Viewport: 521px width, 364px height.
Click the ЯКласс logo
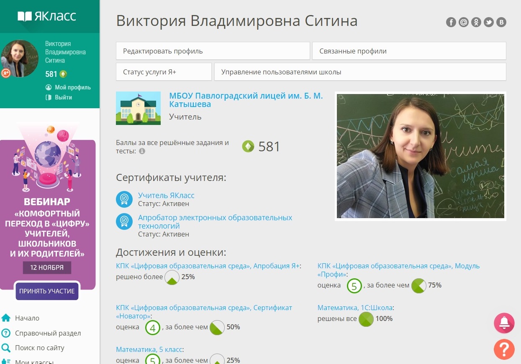[47, 16]
